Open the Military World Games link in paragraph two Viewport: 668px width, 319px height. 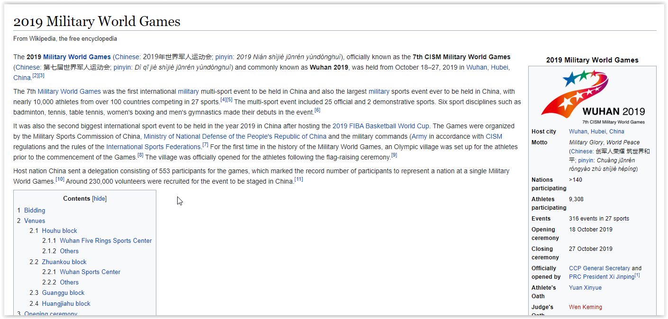(x=69, y=91)
